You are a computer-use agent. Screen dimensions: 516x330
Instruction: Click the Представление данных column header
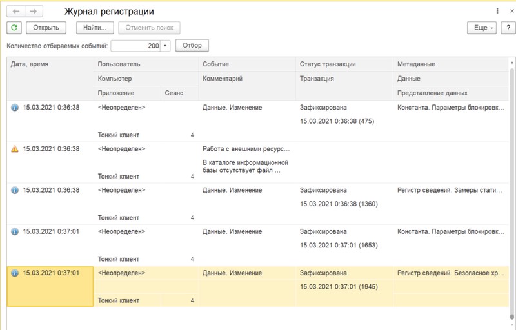click(x=451, y=93)
